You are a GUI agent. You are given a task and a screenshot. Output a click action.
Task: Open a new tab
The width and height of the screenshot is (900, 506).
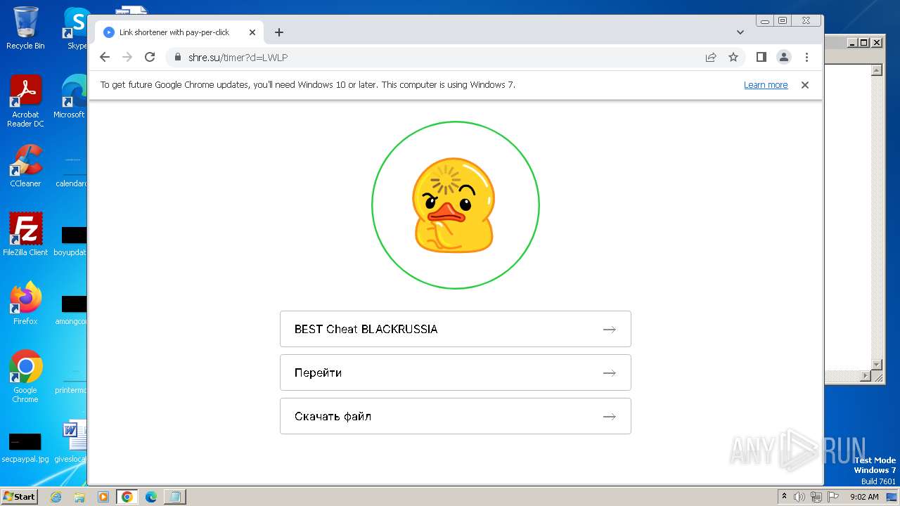pyautogui.click(x=279, y=32)
